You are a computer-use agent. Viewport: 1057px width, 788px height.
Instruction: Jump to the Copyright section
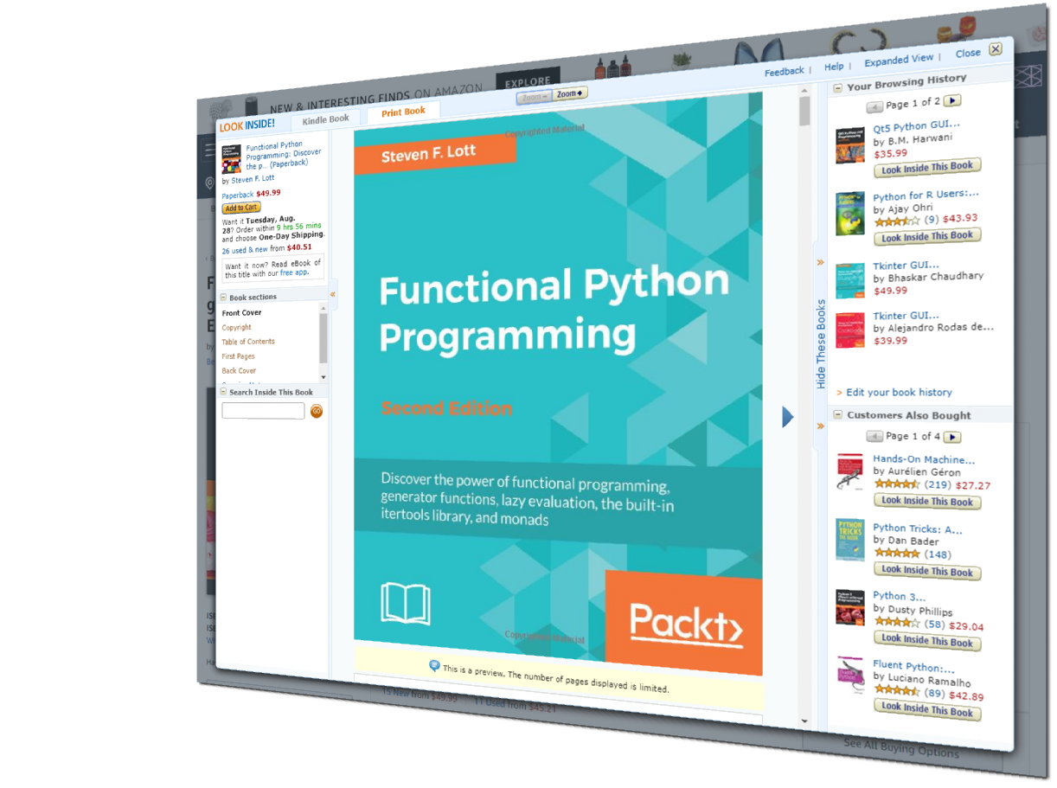[x=236, y=328]
